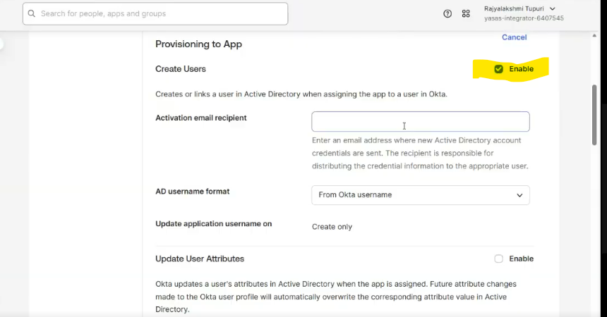The image size is (607, 317).
Task: Click the magnifier icon in the search bar
Action: [x=32, y=13]
